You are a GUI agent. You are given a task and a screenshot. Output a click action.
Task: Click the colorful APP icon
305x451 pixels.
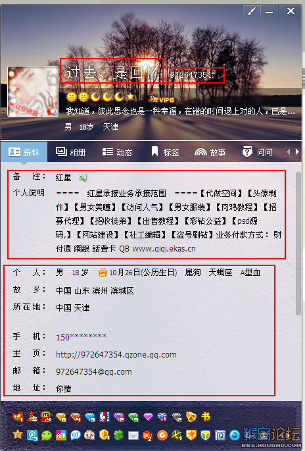(61, 435)
